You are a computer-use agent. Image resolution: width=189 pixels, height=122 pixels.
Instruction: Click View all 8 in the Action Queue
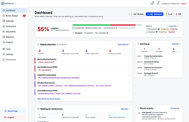50,99
